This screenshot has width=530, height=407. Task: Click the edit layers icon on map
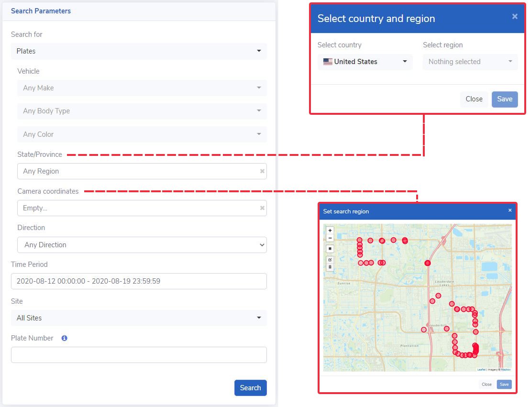coord(330,259)
